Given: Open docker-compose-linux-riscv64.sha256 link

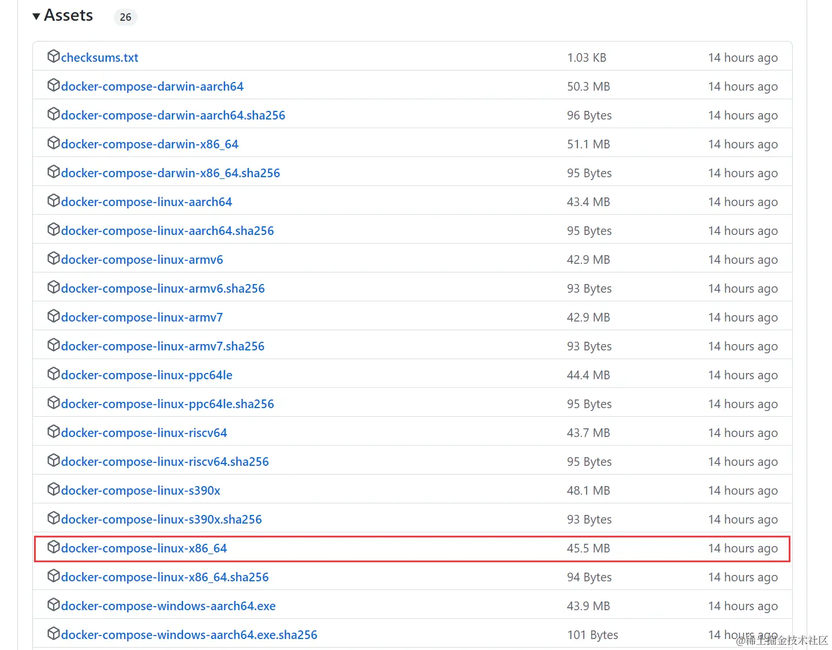Looking at the screenshot, I should (165, 462).
